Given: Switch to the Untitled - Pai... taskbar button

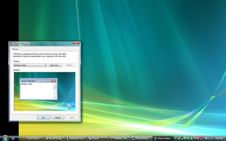Looking at the screenshot, I should click(120, 138).
